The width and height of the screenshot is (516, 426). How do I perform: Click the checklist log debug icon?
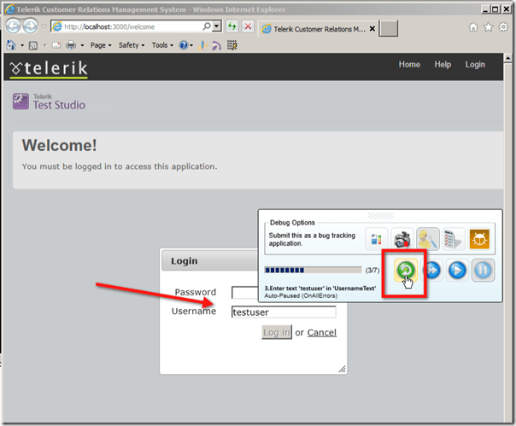[x=453, y=239]
